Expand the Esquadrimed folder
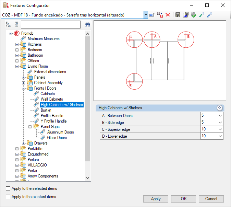This screenshot has width=231, height=207. [17, 154]
